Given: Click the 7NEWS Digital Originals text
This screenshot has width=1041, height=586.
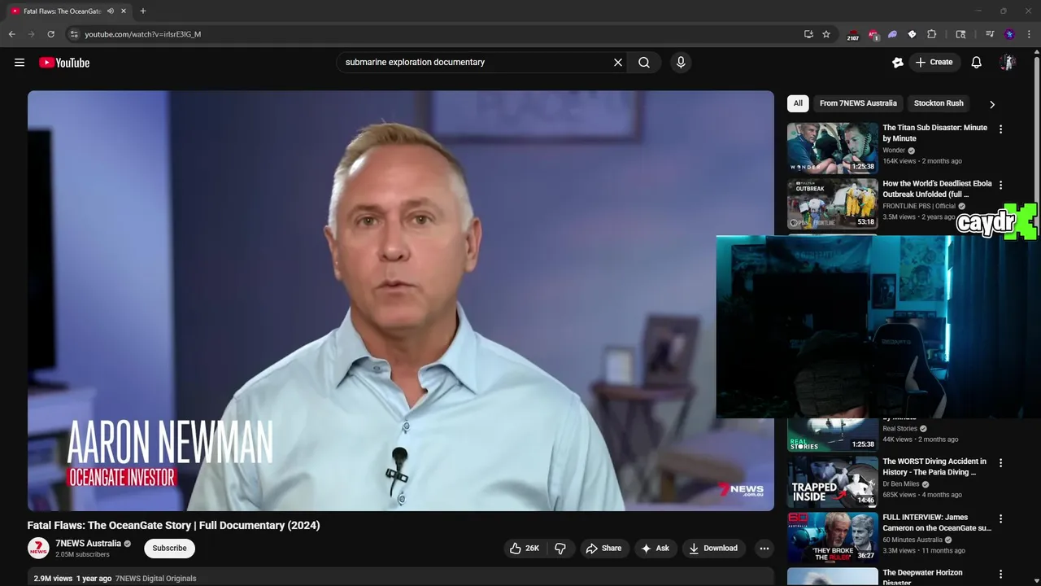Looking at the screenshot, I should pos(156,579).
